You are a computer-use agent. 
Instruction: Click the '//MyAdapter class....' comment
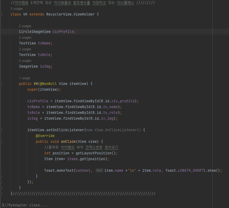[x=26, y=205]
